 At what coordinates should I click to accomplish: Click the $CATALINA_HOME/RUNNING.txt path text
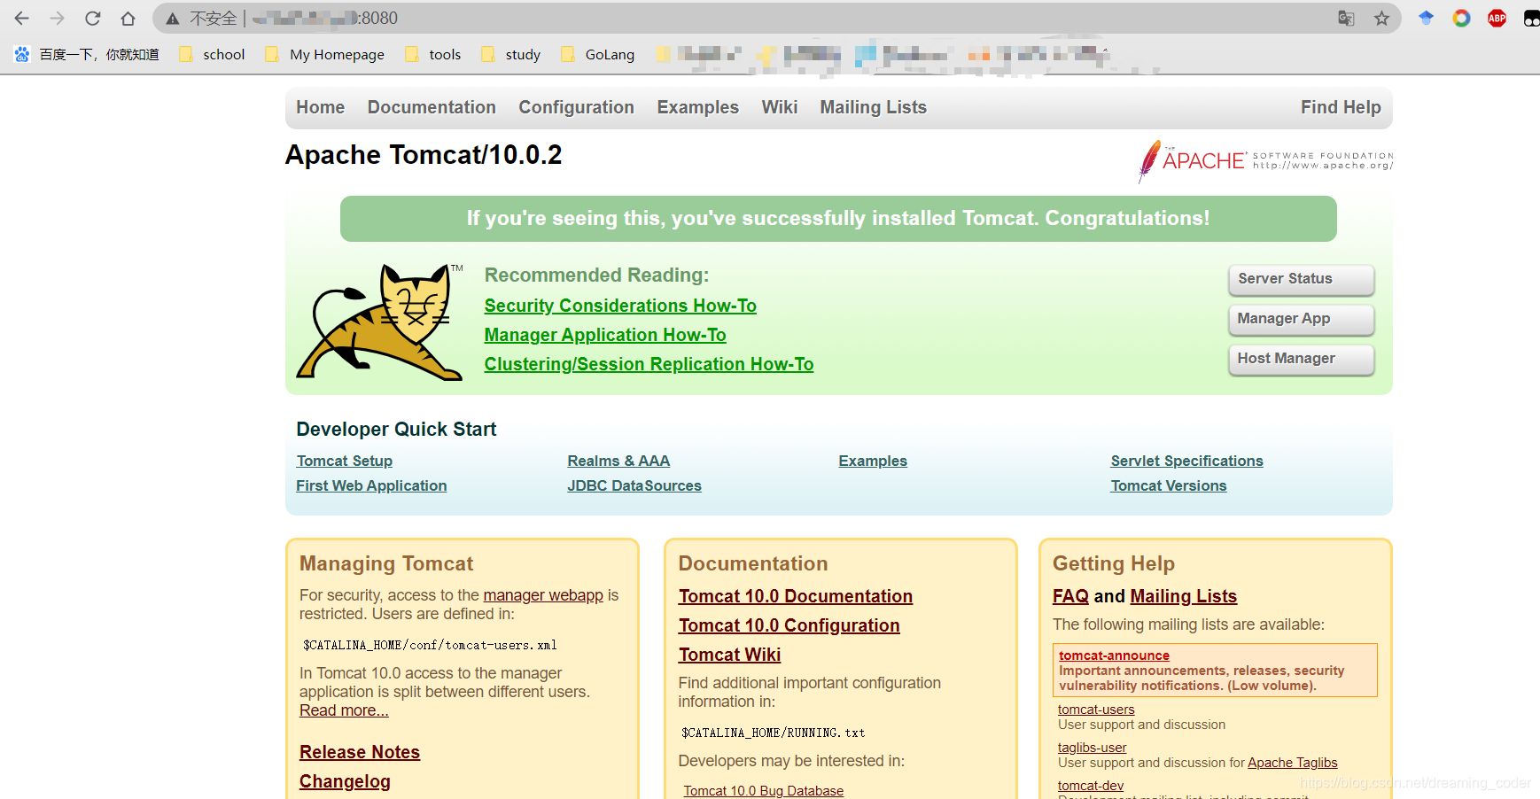[x=773, y=733]
